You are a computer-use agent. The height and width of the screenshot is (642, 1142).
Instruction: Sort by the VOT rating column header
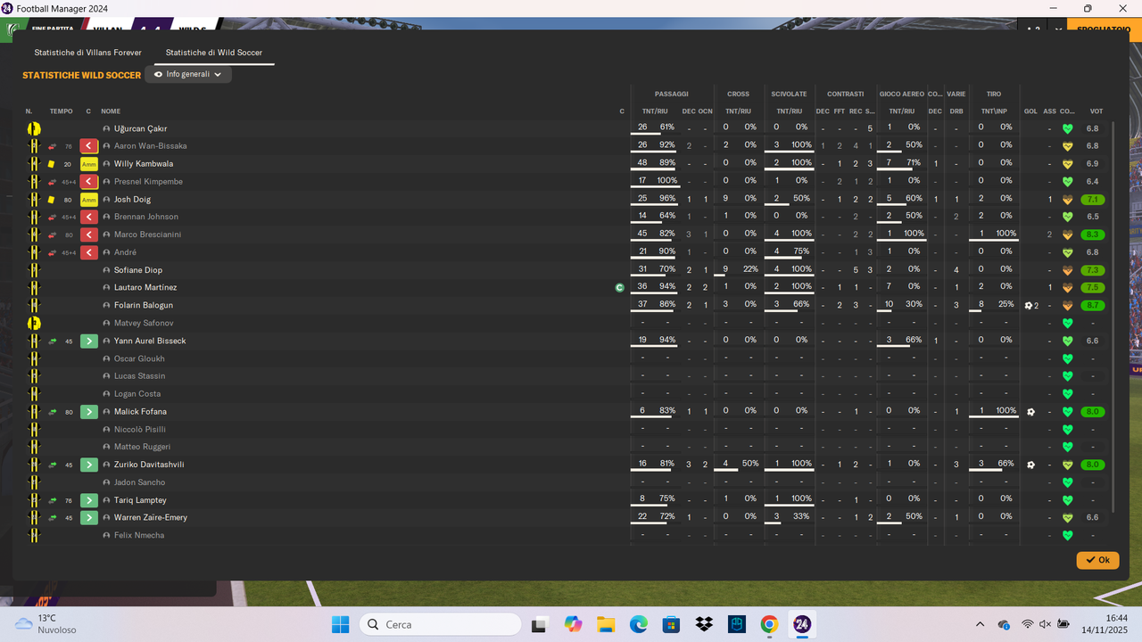tap(1096, 111)
